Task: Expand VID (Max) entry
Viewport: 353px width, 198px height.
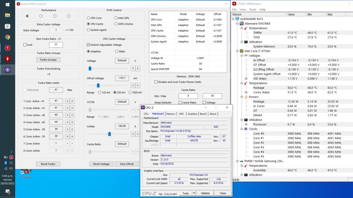Action: click(246, 79)
